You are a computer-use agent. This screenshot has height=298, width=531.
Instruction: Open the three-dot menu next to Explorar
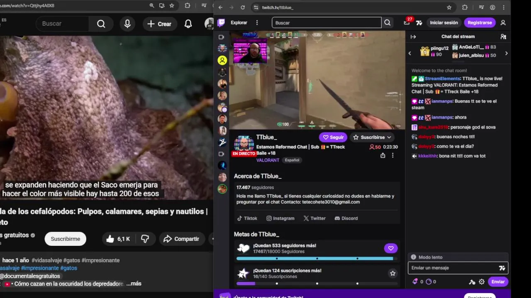click(x=257, y=23)
